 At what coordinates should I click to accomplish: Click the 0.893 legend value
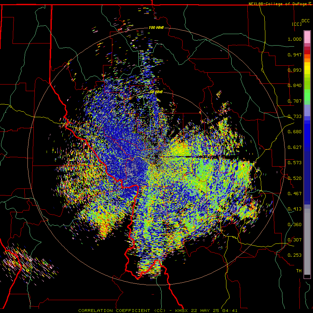pyautogui.click(x=295, y=70)
